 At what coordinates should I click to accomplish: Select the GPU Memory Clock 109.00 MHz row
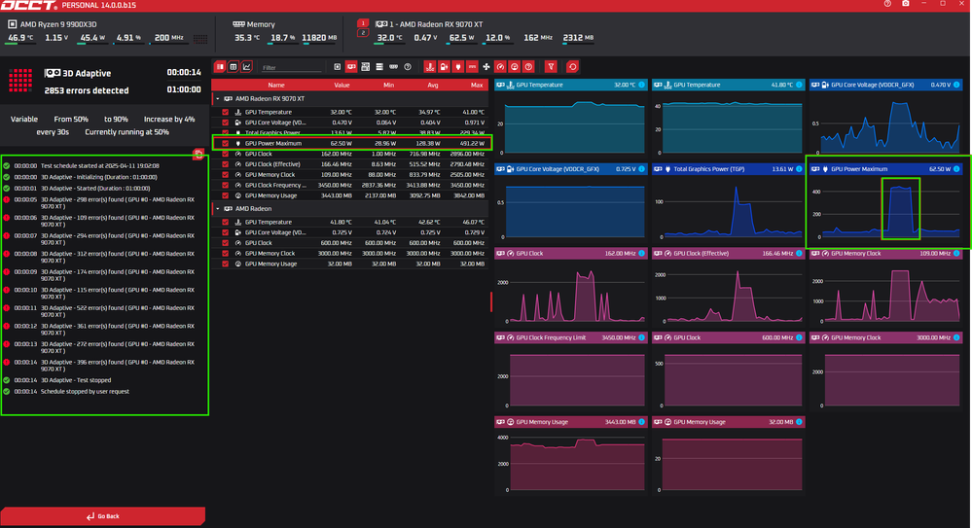click(350, 175)
